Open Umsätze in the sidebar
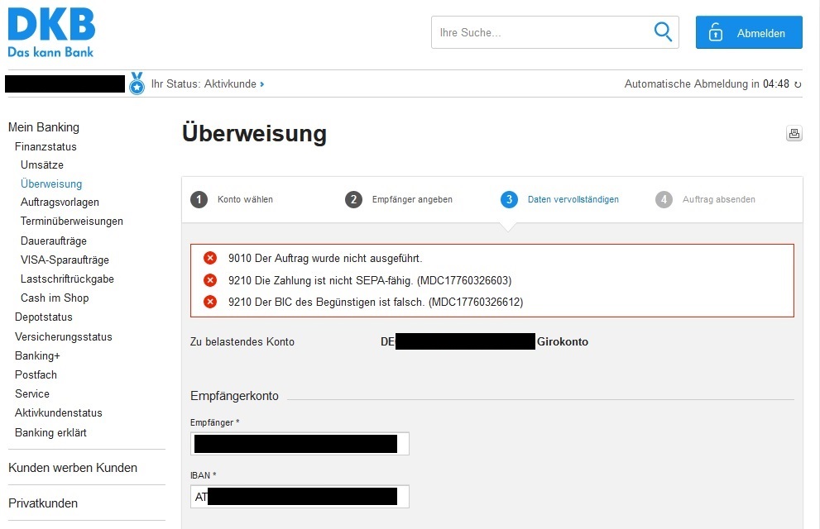This screenshot has height=529, width=820. [42, 165]
